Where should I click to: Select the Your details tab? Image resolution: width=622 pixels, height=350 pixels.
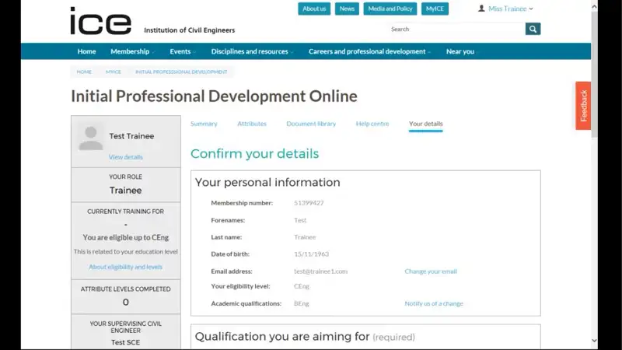point(425,124)
